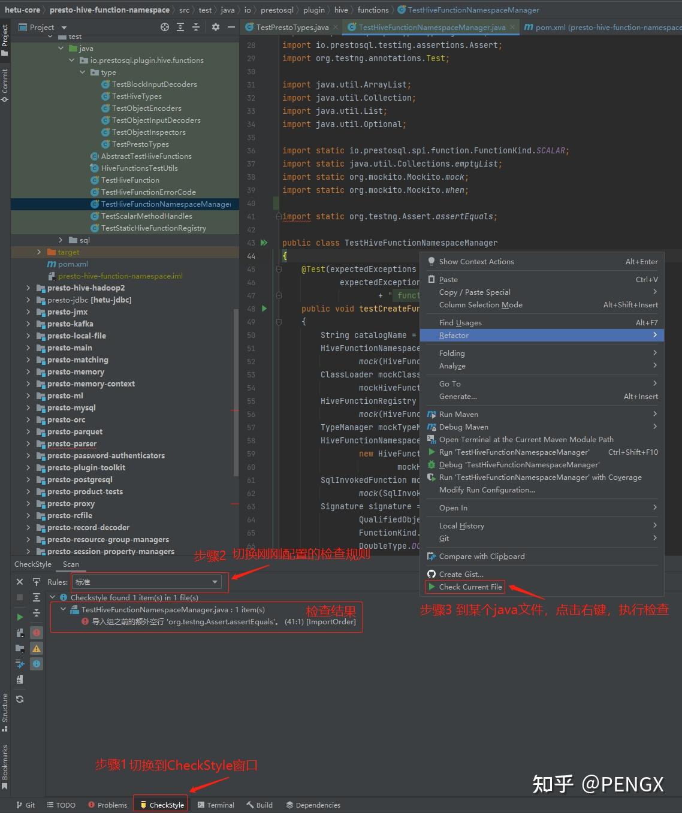Click run test gutter icon at line 48
The height and width of the screenshot is (813, 682).
tap(264, 309)
